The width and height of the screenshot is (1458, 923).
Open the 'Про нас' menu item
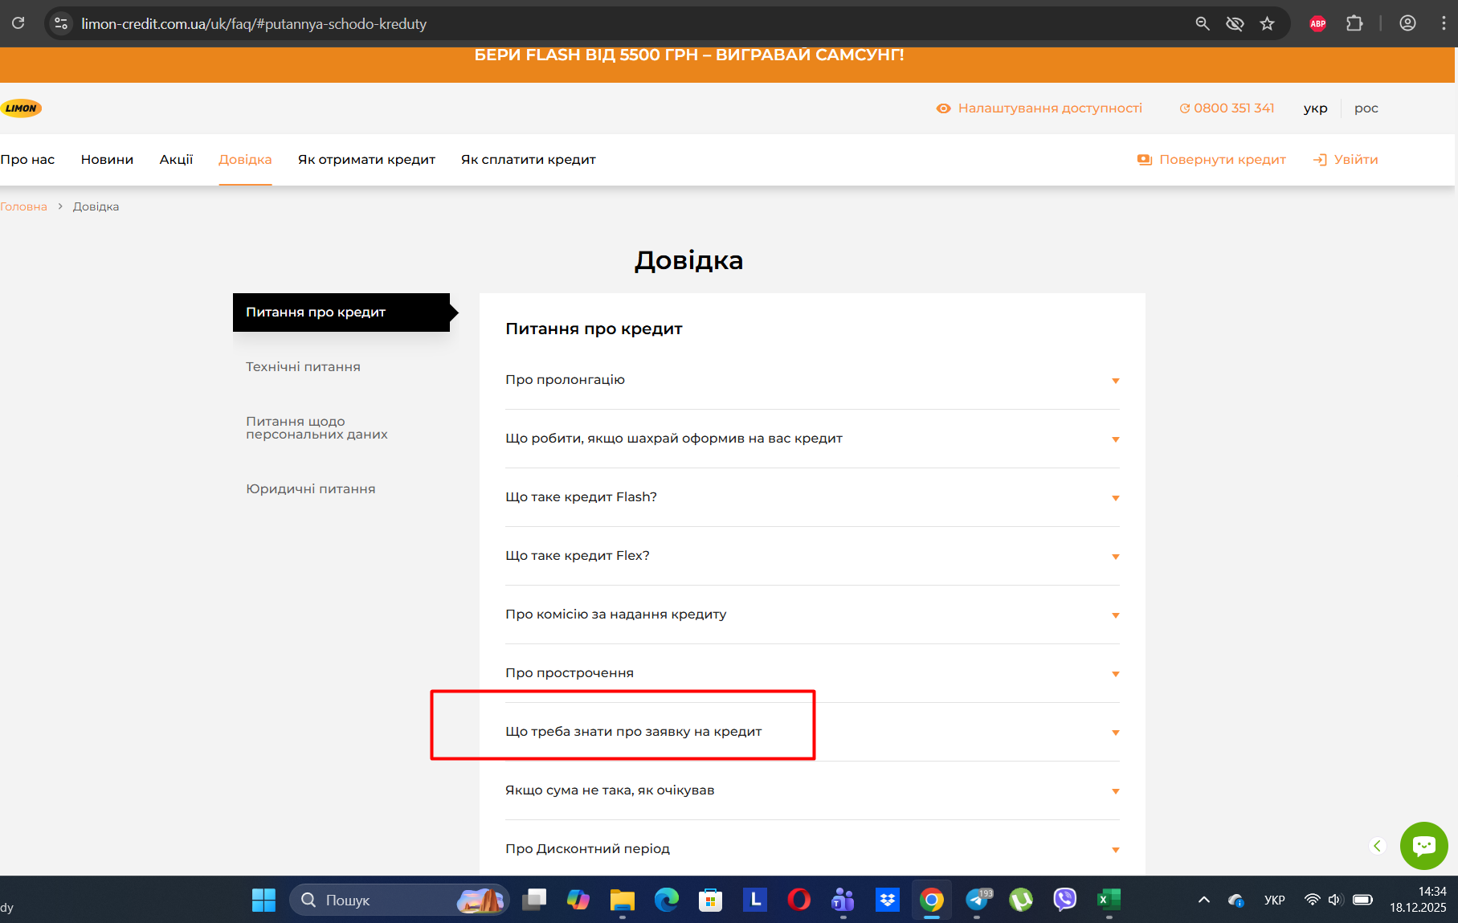point(27,160)
